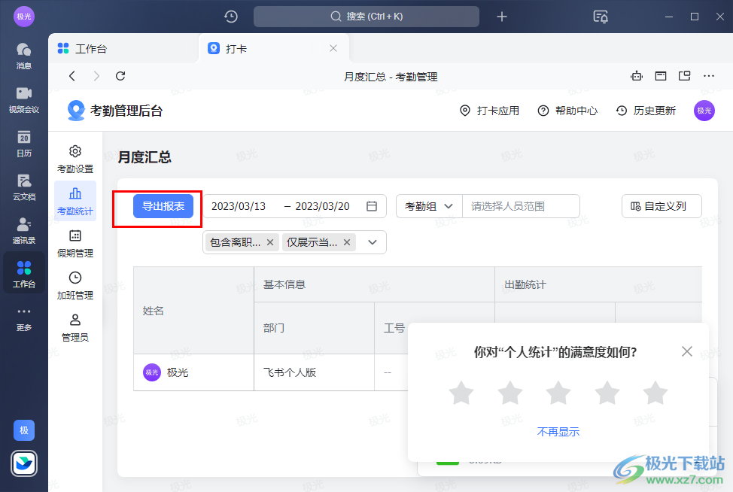
Task: Open Contacts (通讯录) in sidebar
Action: pos(24,231)
